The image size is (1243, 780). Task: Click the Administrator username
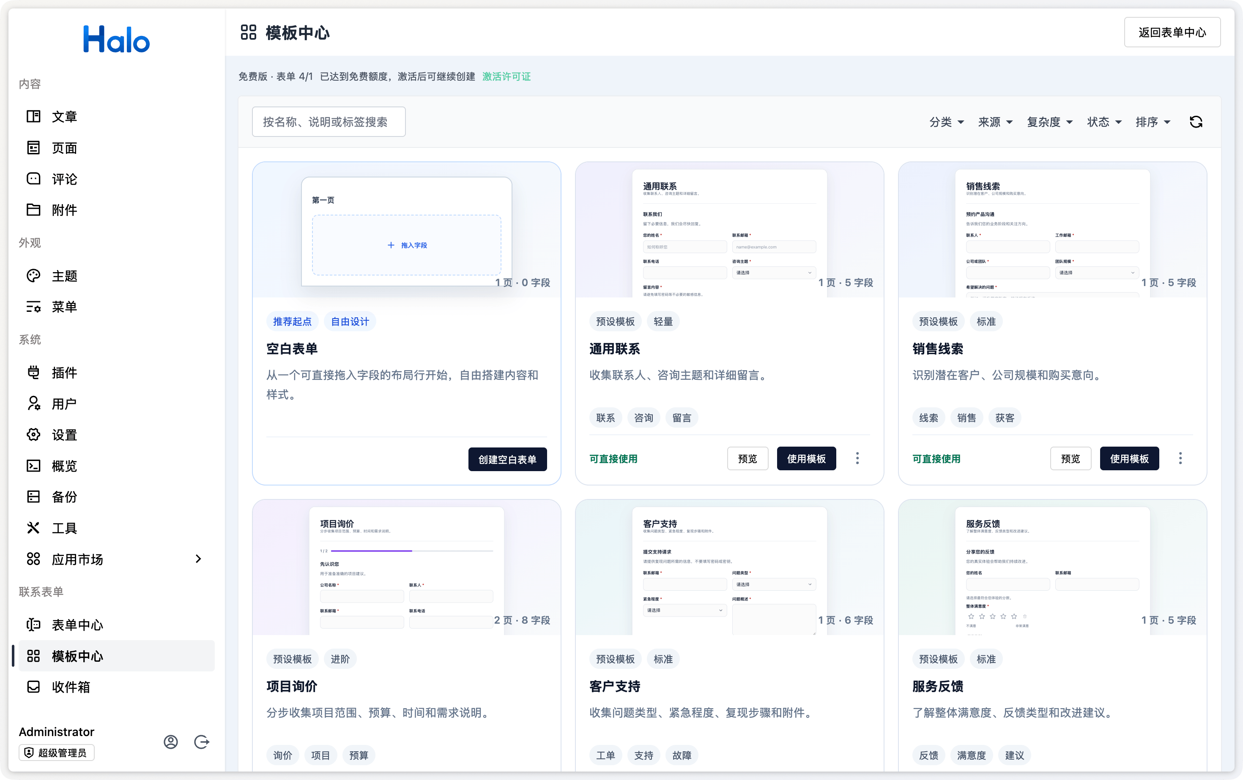56,731
